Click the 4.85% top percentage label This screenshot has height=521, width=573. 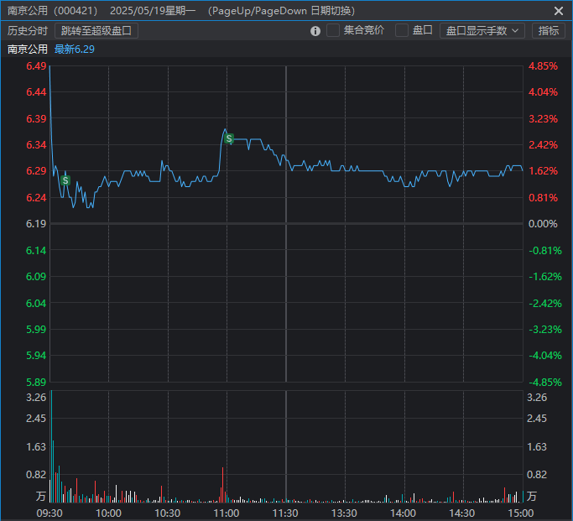[x=543, y=66]
